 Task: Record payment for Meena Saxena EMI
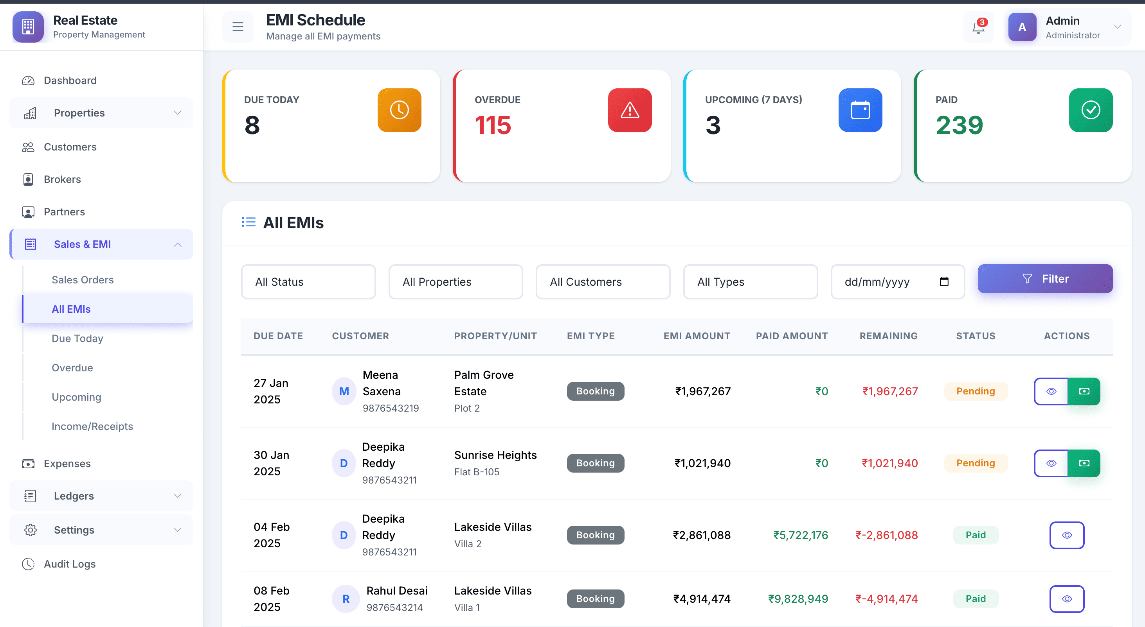pyautogui.click(x=1084, y=391)
